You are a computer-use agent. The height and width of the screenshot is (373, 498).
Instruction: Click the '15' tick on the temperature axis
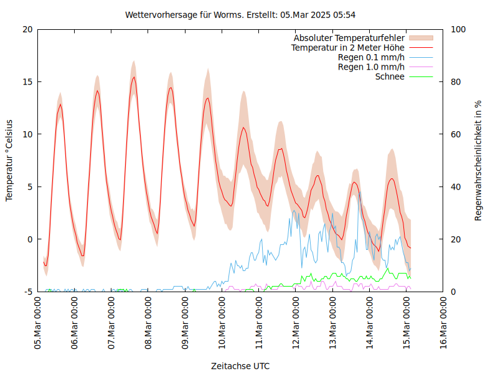pos(27,82)
